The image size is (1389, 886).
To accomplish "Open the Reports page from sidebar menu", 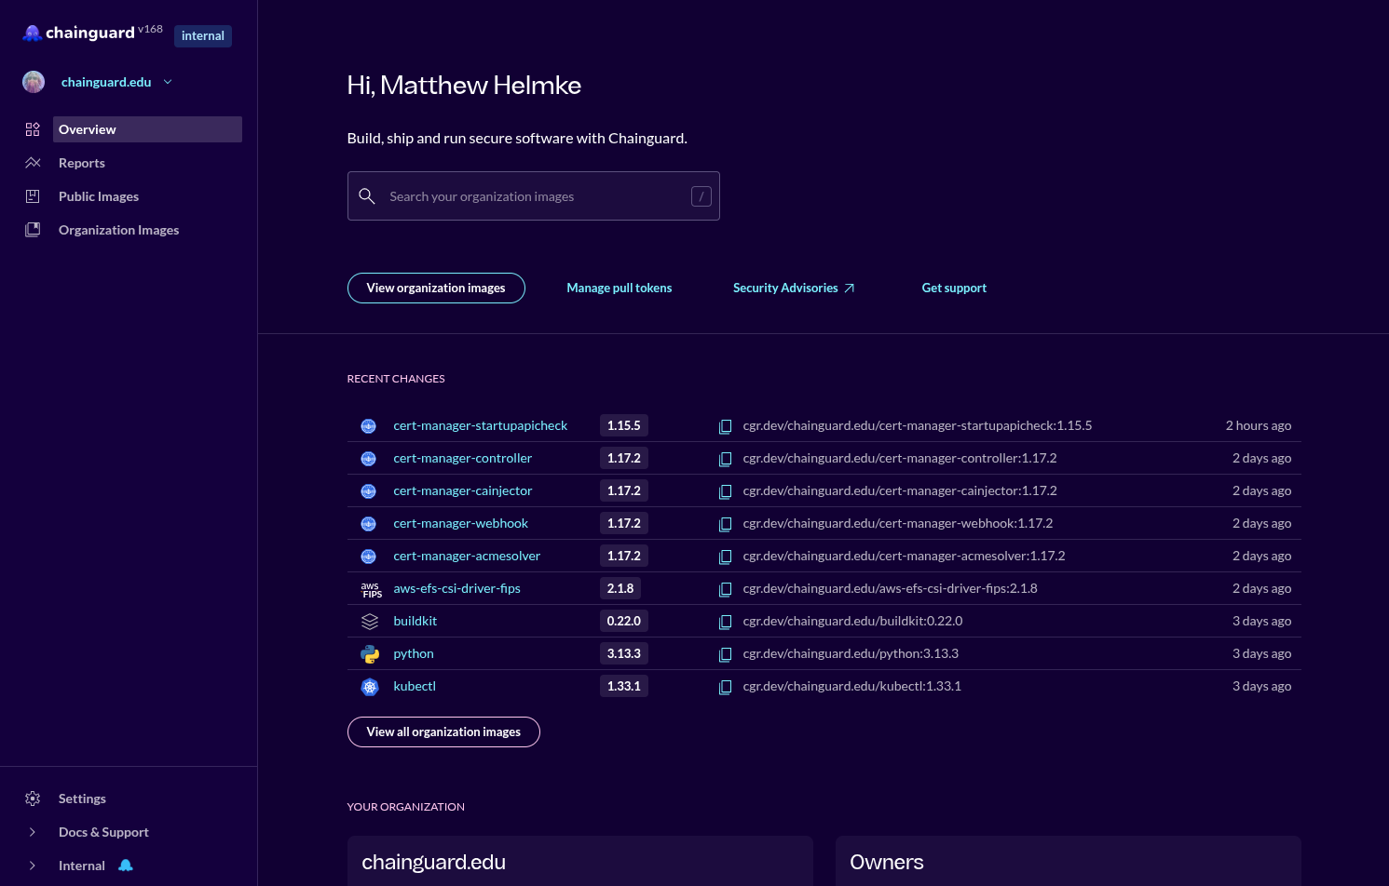I will click(x=81, y=162).
